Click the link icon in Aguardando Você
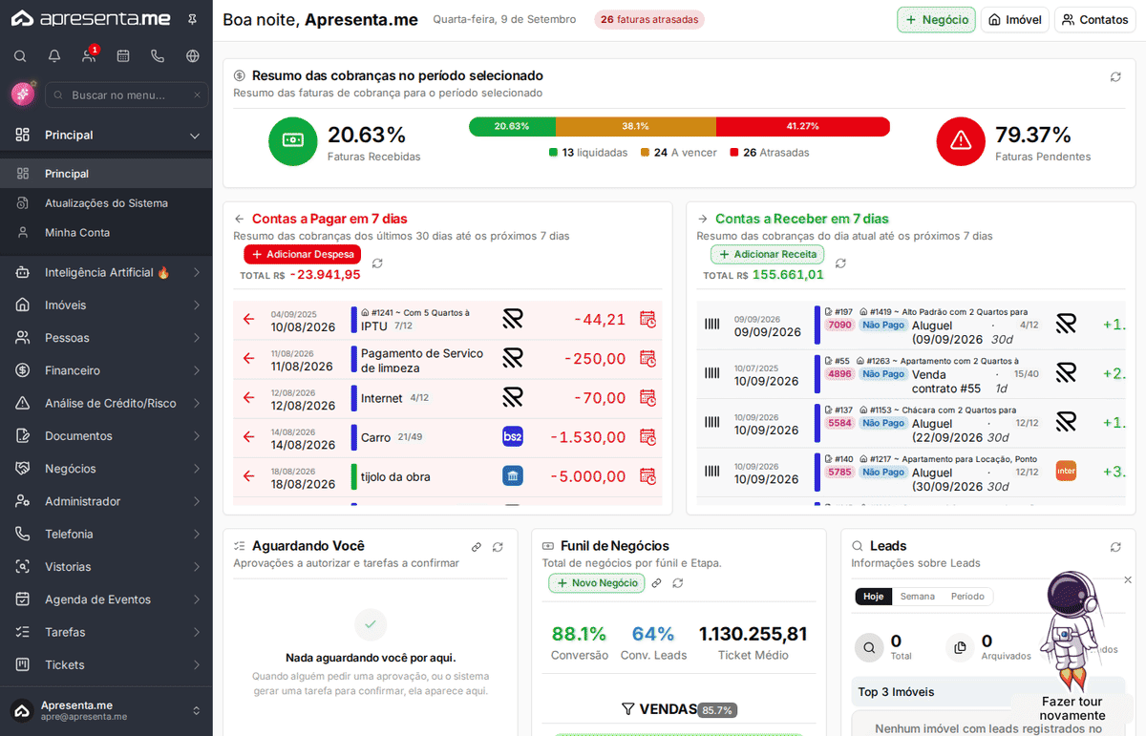This screenshot has height=736, width=1146. click(x=477, y=547)
